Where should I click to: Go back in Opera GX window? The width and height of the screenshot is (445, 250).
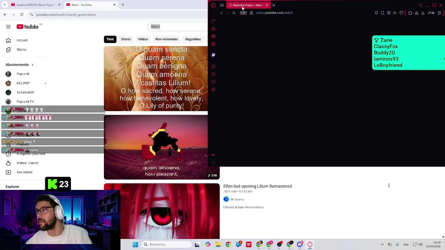point(221,13)
